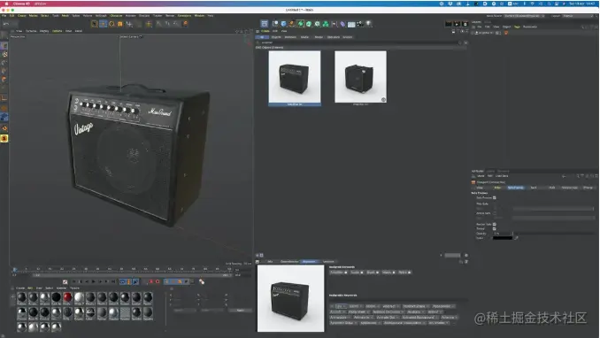Remove the Retro assigned keyword
Image resolution: width=600 pixels, height=338 pixels.
[409, 273]
